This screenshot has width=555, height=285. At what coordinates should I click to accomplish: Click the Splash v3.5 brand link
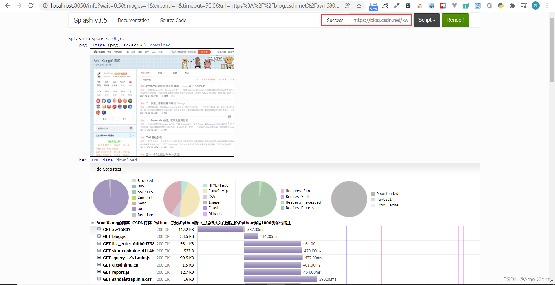(90, 20)
